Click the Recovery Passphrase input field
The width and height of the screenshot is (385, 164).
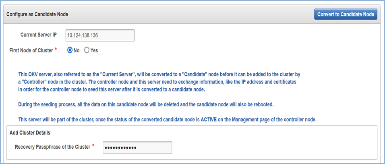pyautogui.click(x=137, y=148)
